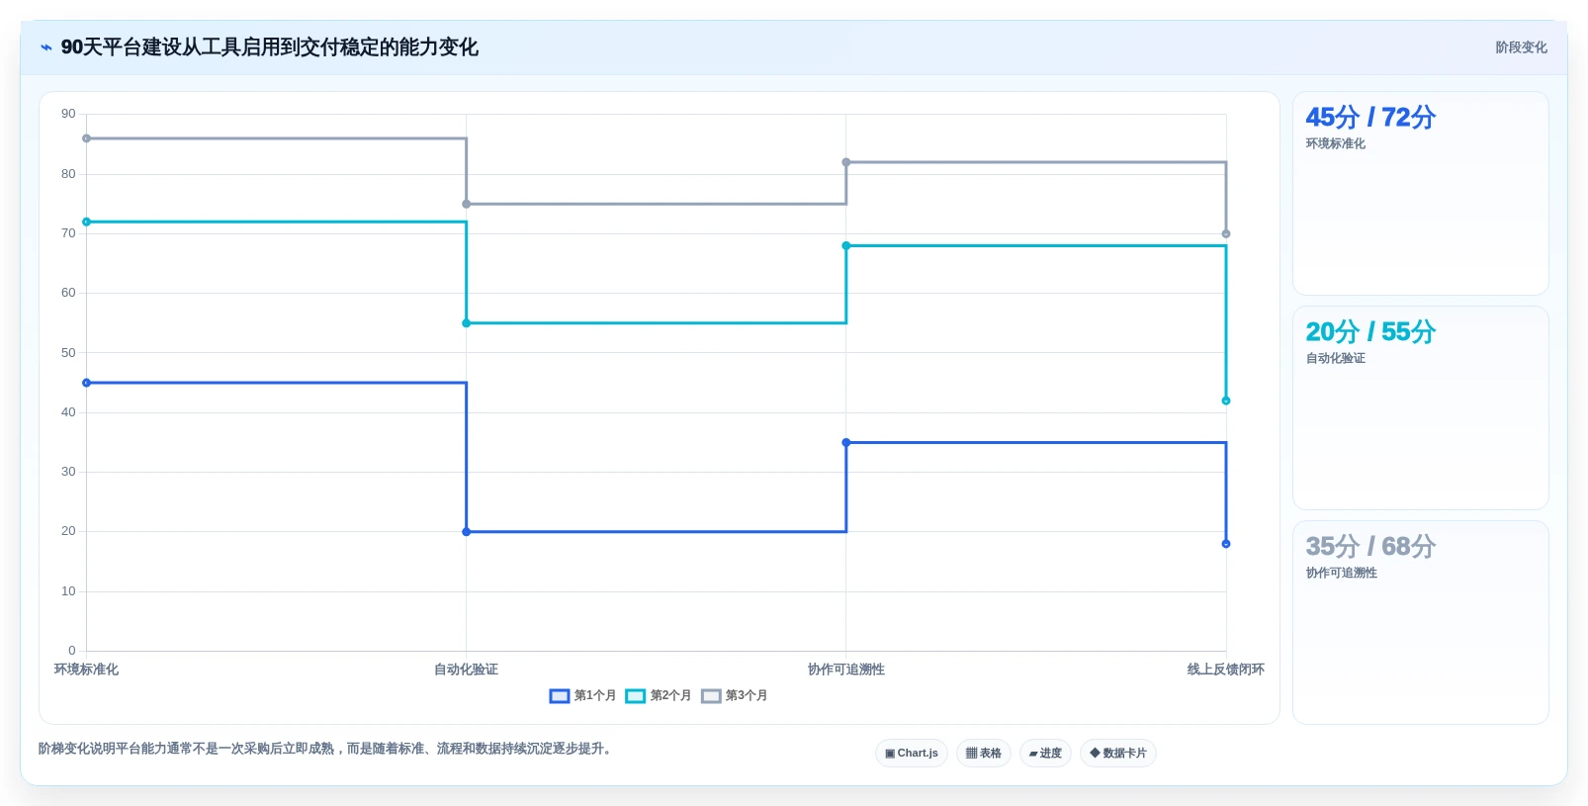1588x806 pixels.
Task: Open the 45分 / 72分 环境标准化 card
Action: pos(1421,194)
